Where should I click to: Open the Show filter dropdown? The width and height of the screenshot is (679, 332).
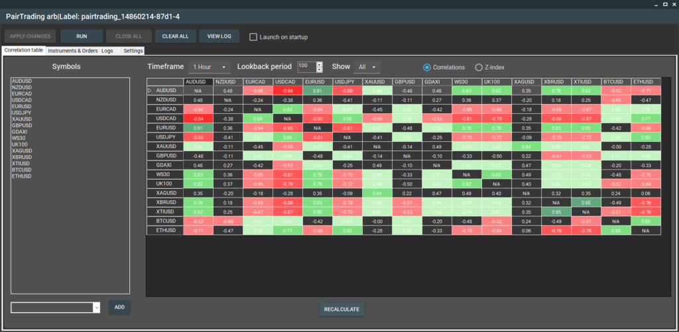pyautogui.click(x=367, y=67)
